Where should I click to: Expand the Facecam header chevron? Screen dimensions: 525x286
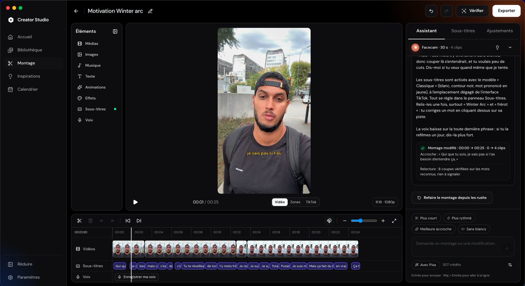(x=510, y=48)
